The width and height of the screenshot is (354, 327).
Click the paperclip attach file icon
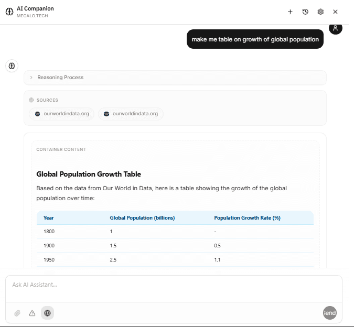coord(17,313)
